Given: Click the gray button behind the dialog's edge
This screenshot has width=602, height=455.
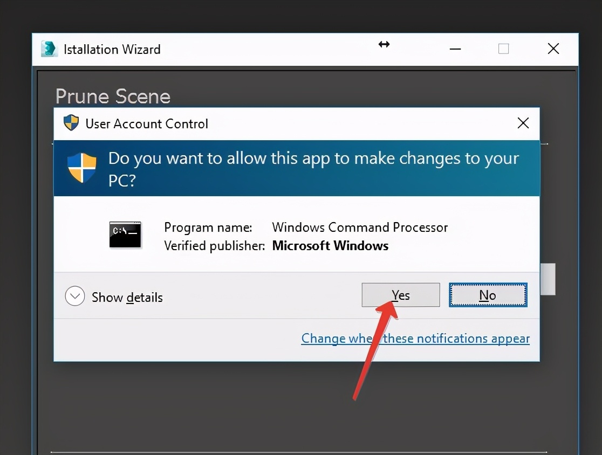Looking at the screenshot, I should point(548,279).
